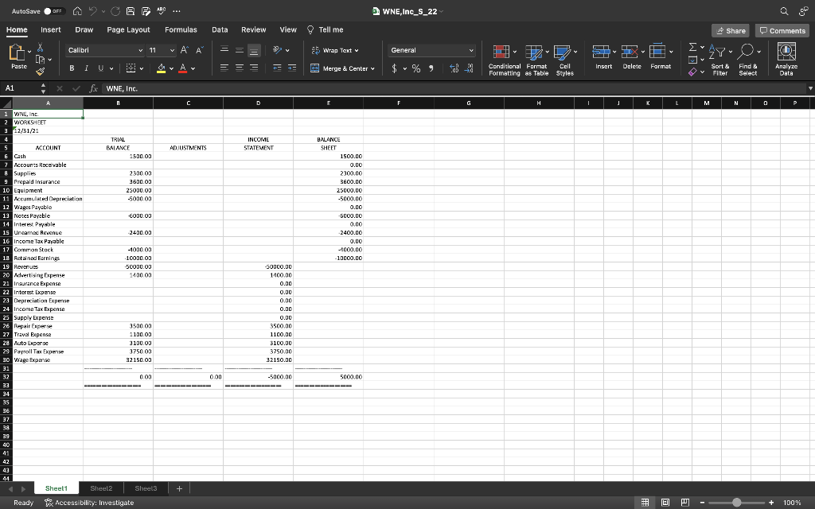This screenshot has height=509, width=815.
Task: Open the Borders dropdown arrow
Action: (142, 68)
